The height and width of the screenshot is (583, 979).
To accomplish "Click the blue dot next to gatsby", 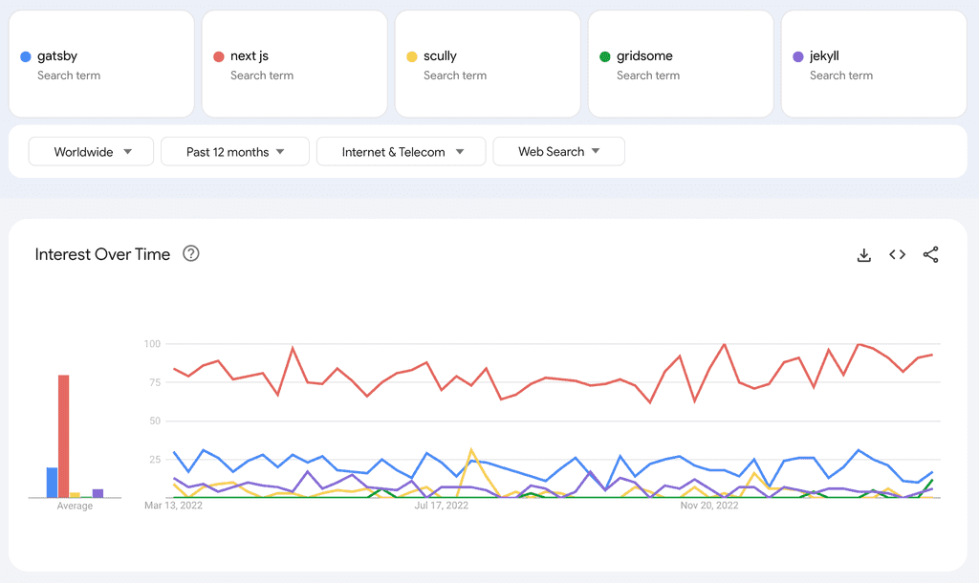I will pyautogui.click(x=28, y=55).
